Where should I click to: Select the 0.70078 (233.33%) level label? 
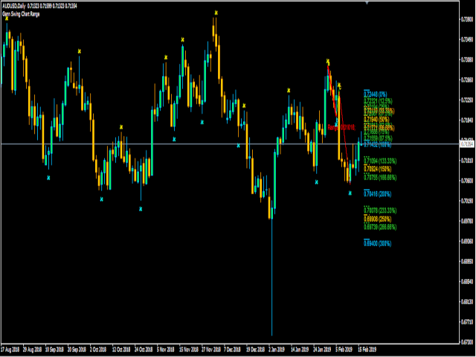[x=380, y=210]
